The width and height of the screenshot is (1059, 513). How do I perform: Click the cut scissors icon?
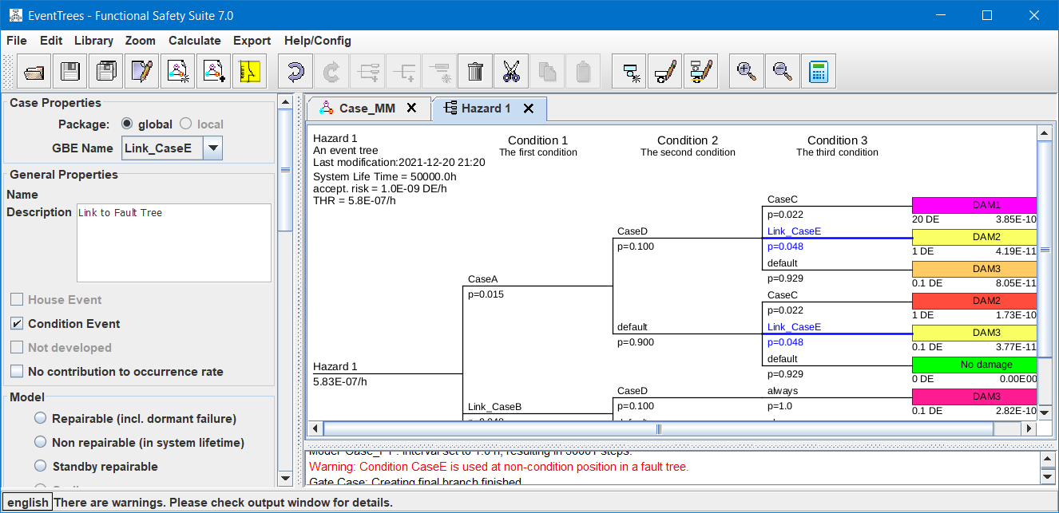pos(511,72)
